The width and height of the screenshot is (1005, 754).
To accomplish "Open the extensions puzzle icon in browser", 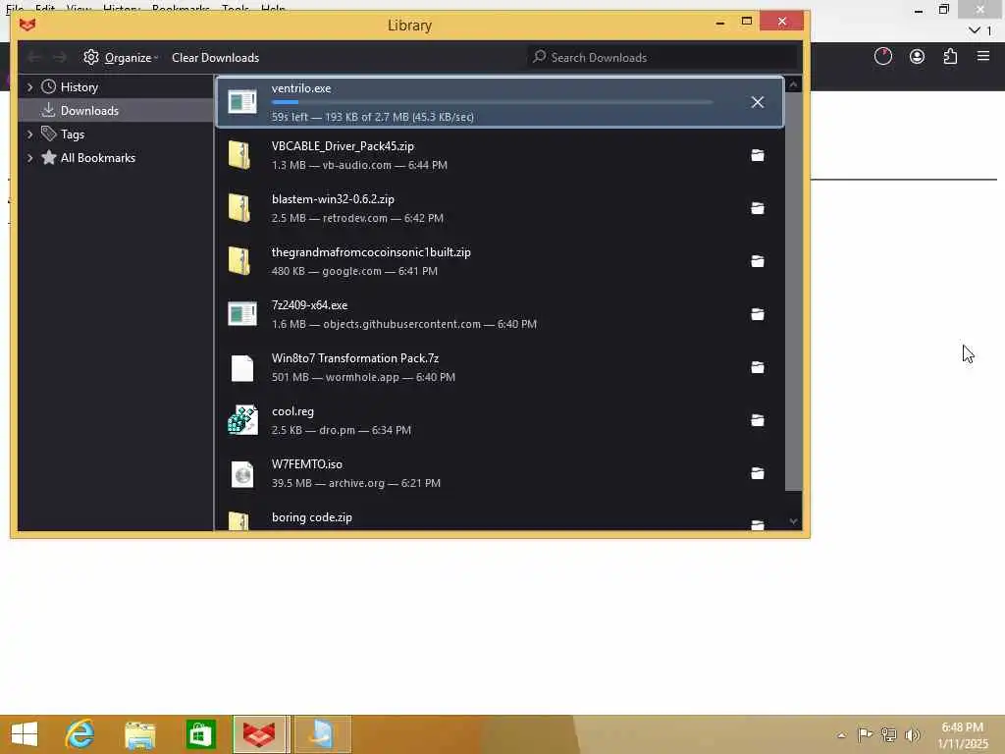I will [950, 56].
